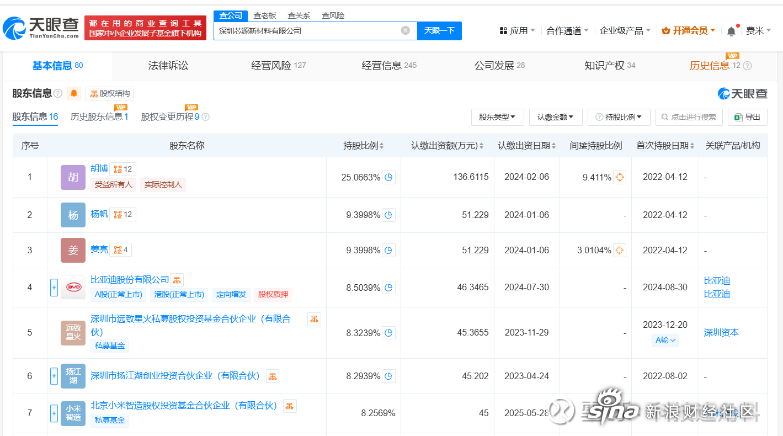Open 杨帆's equity graph icon with 12
The image size is (783, 436).
[122, 214]
